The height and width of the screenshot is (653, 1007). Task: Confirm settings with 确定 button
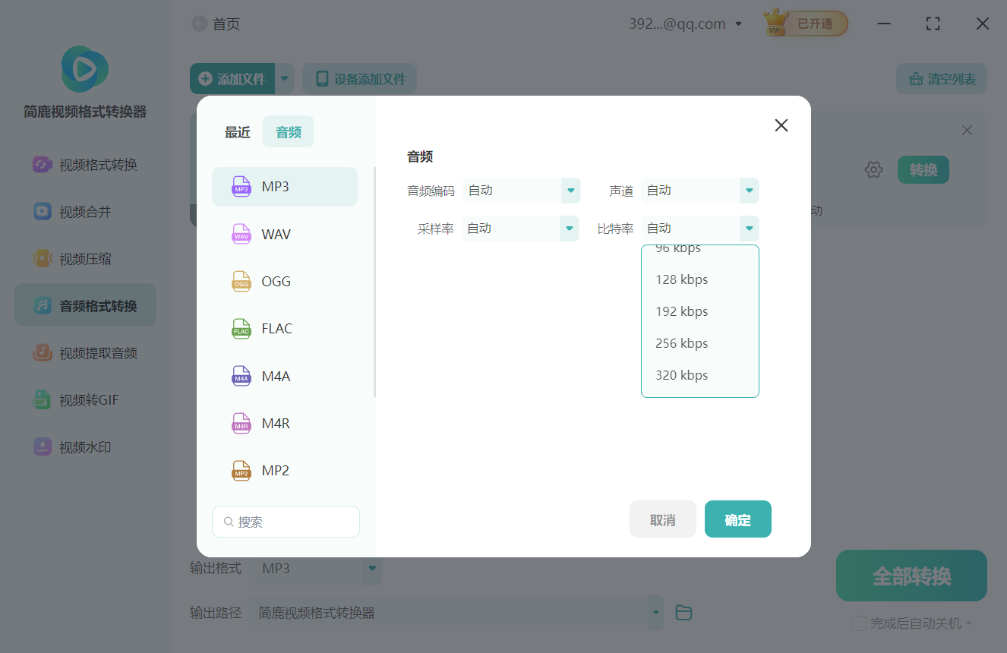(737, 519)
